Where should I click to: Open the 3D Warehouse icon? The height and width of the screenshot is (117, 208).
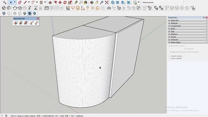click(113, 2)
